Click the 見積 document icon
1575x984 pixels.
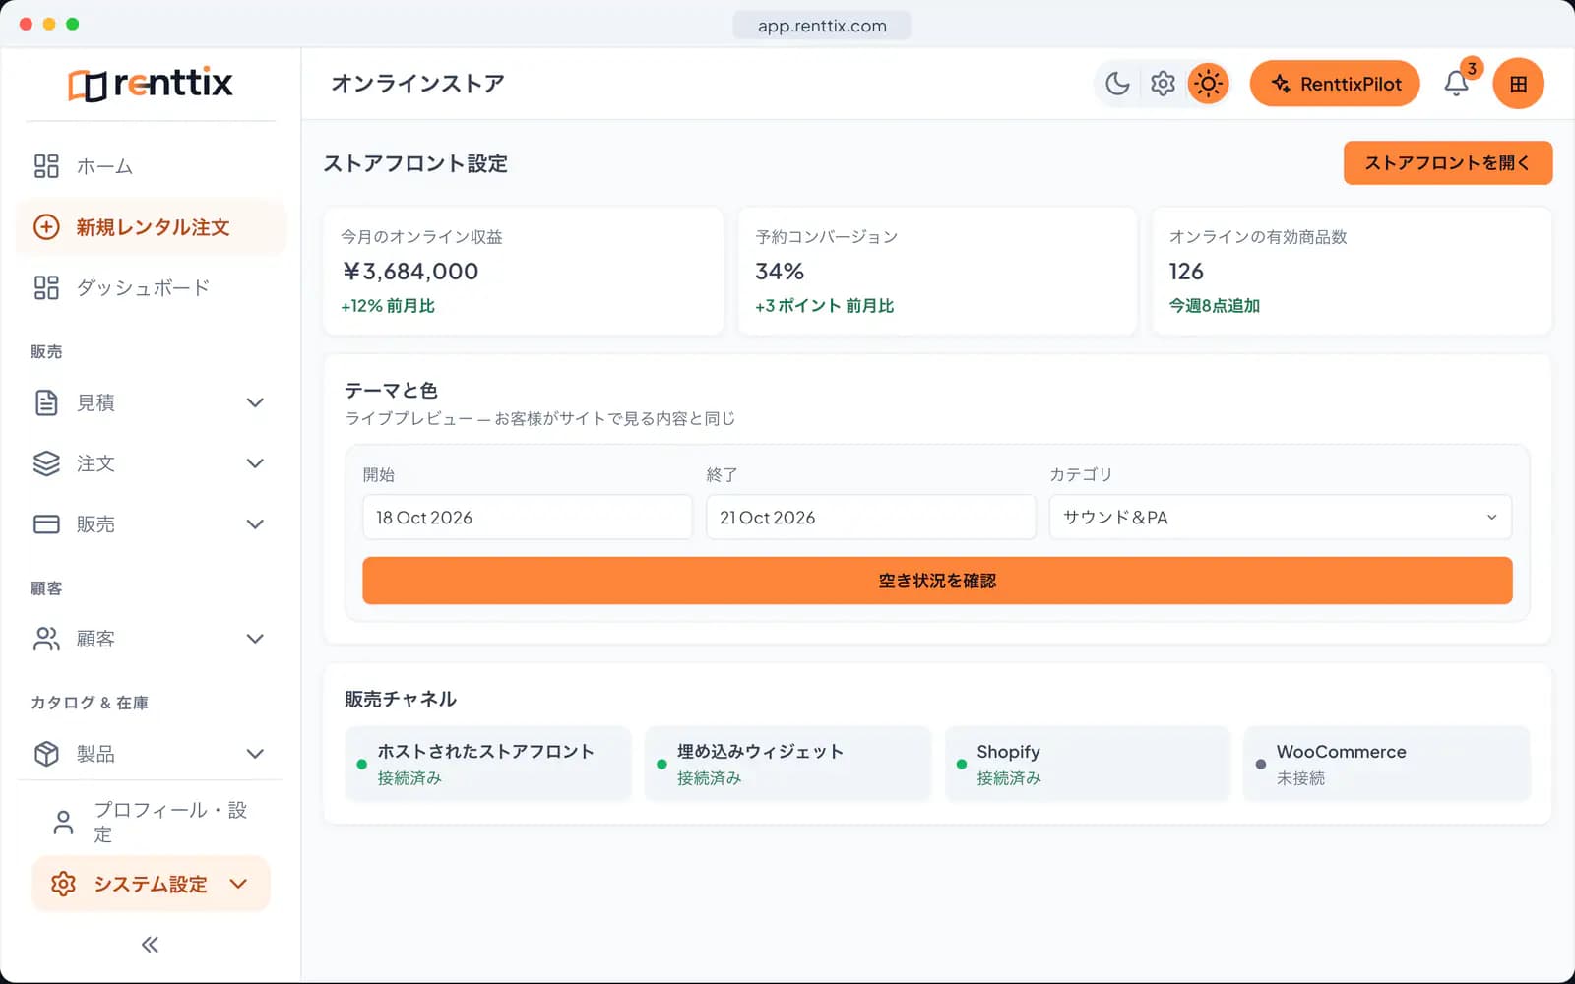point(46,402)
